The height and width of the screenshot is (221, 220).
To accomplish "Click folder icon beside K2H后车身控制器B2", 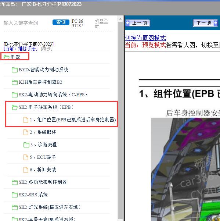I will click(14, 82).
